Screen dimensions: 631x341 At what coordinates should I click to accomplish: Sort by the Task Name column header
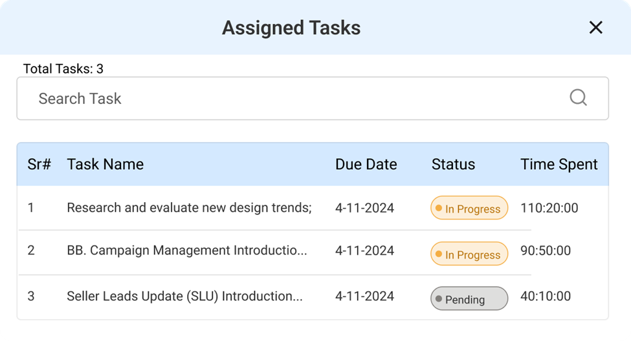[105, 164]
